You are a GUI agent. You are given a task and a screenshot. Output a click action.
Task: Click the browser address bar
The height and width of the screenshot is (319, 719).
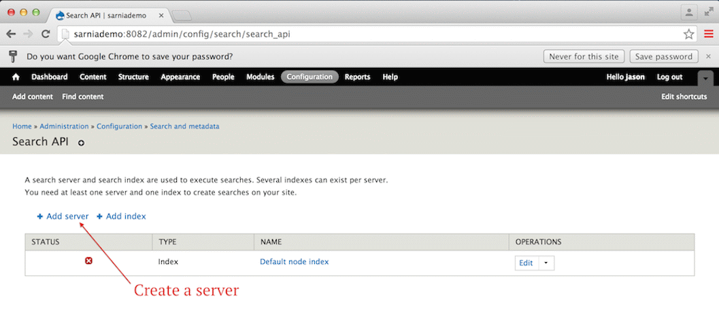pyautogui.click(x=367, y=34)
